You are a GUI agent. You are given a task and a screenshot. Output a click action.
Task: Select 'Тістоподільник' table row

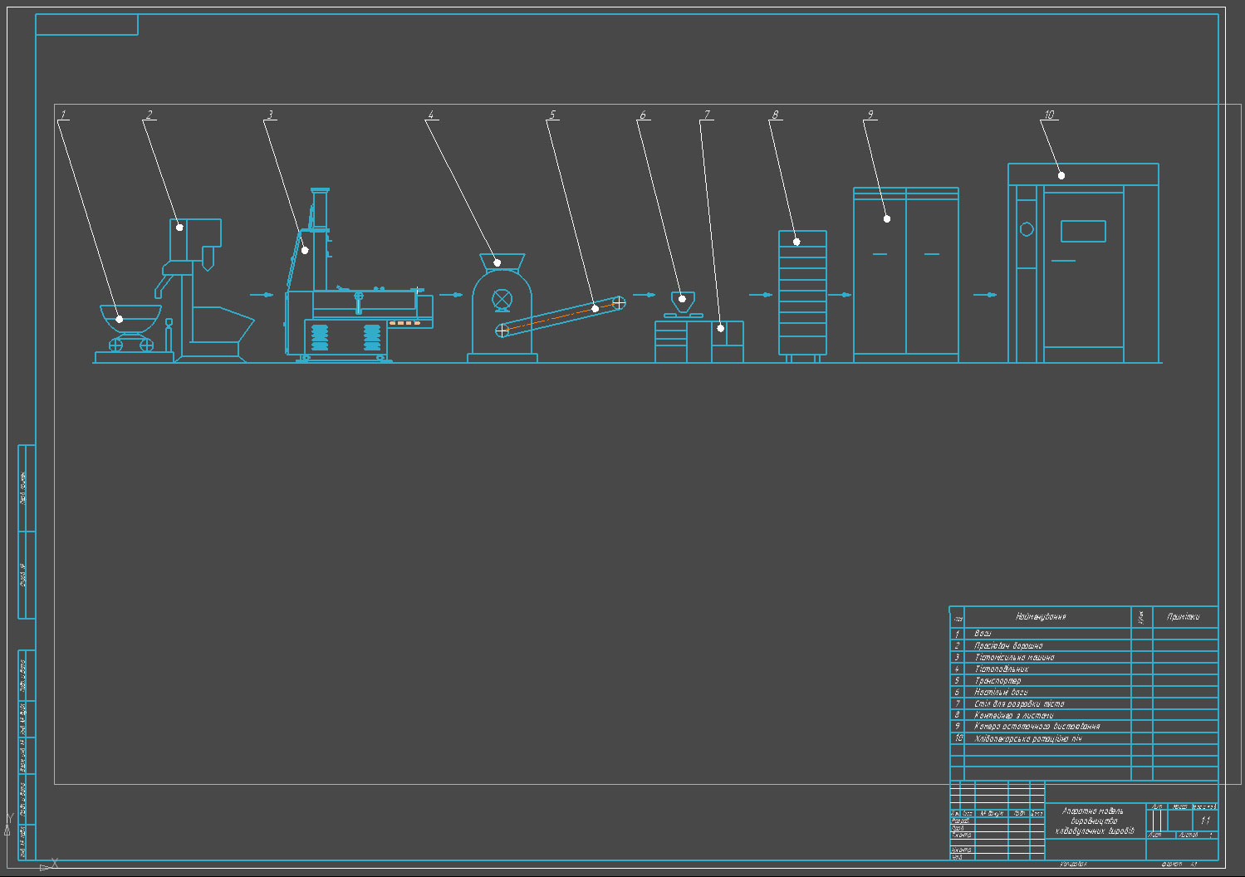(x=1002, y=669)
